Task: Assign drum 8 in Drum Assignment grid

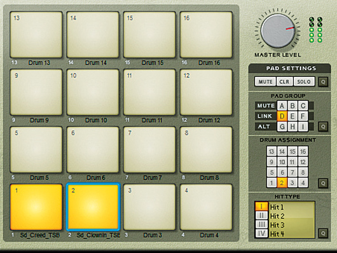Action: 303,172
